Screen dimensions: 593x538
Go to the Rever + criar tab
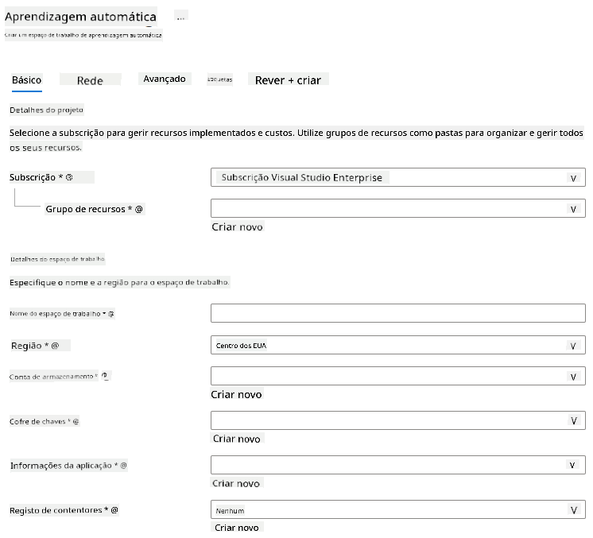(x=289, y=80)
